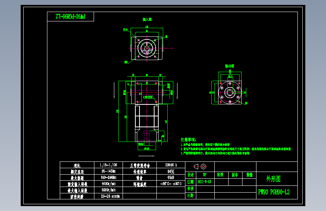
Task: Select the '额定输入转数' table cell
Action: [x=77, y=184]
